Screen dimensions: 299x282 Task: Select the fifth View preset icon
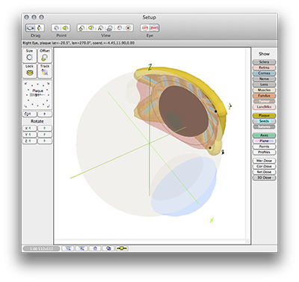120,28
